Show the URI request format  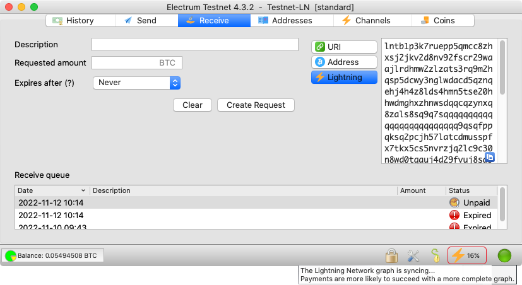(x=344, y=47)
